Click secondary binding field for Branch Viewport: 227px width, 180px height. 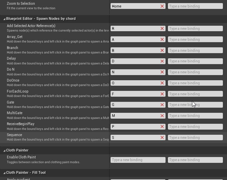pos(195,50)
